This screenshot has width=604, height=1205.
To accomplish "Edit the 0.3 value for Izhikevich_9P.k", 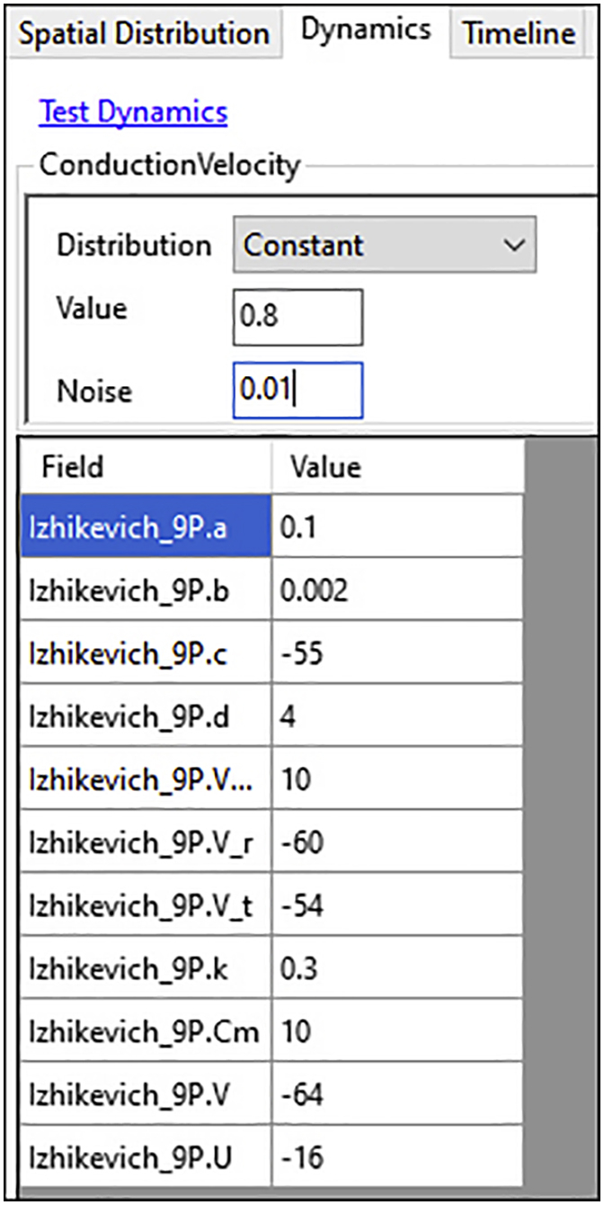I will (396, 969).
